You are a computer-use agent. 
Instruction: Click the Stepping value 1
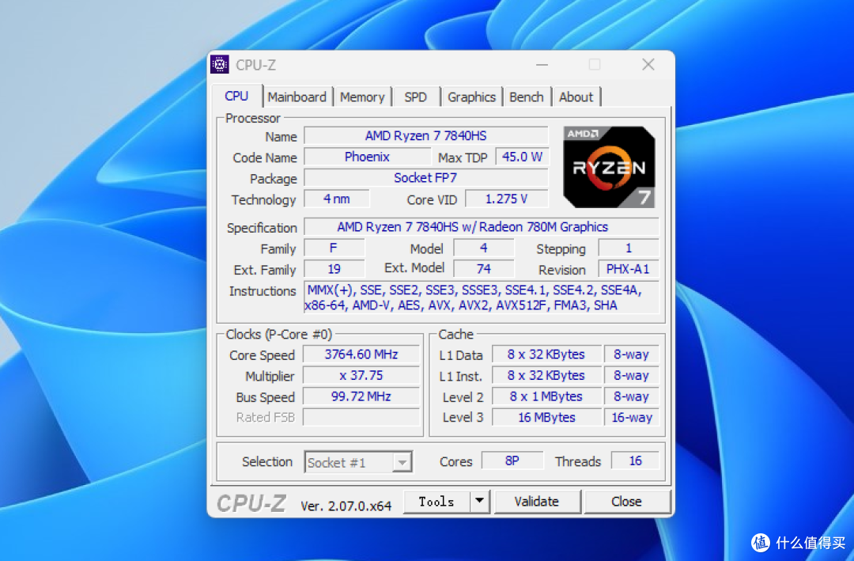pos(629,248)
